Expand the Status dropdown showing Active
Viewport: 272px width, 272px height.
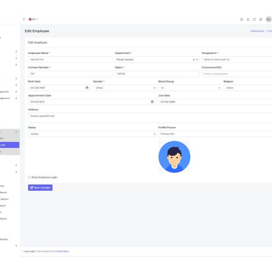[x=92, y=134]
